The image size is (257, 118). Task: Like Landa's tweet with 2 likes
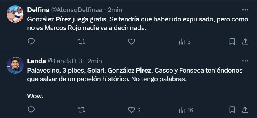(x=131, y=110)
